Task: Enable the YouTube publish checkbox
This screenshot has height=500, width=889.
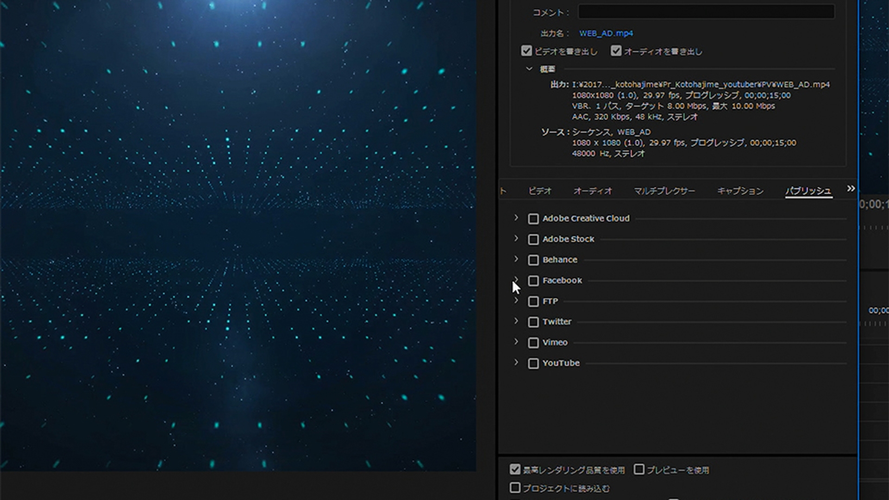Action: (533, 363)
